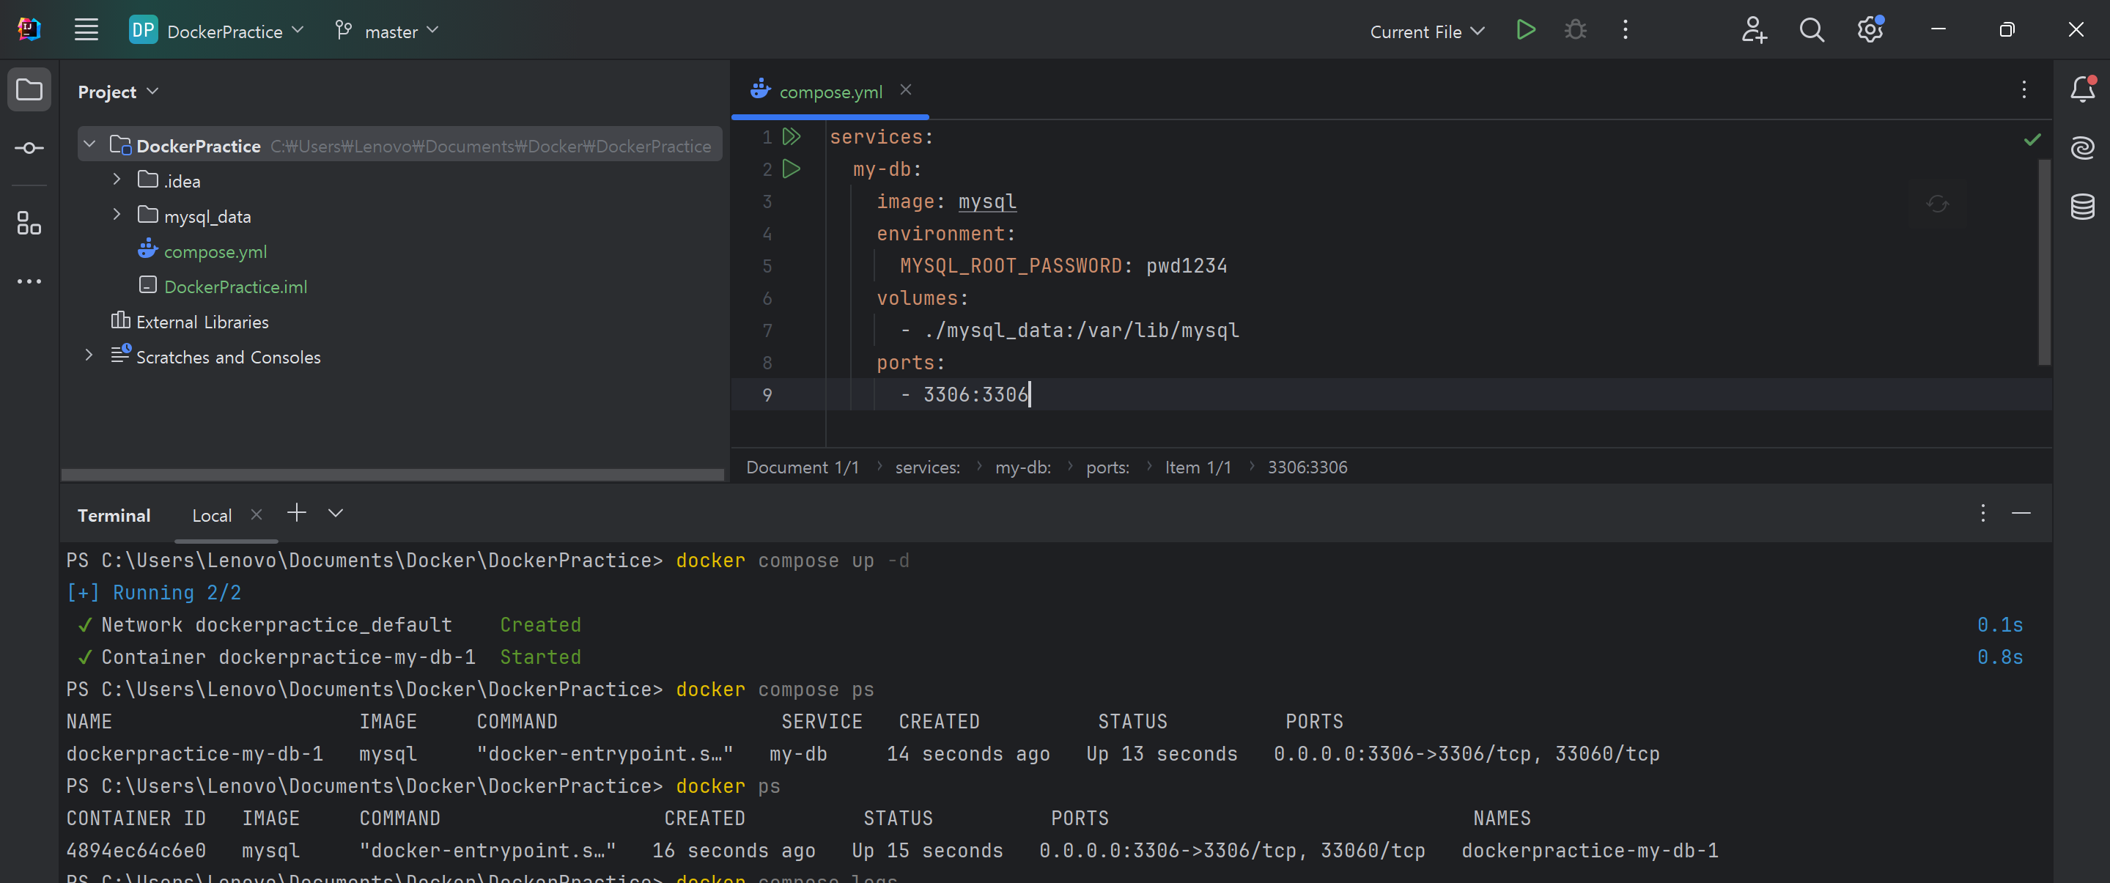Run my-db service from line 2 gutter
This screenshot has height=883, width=2110.
click(x=792, y=169)
